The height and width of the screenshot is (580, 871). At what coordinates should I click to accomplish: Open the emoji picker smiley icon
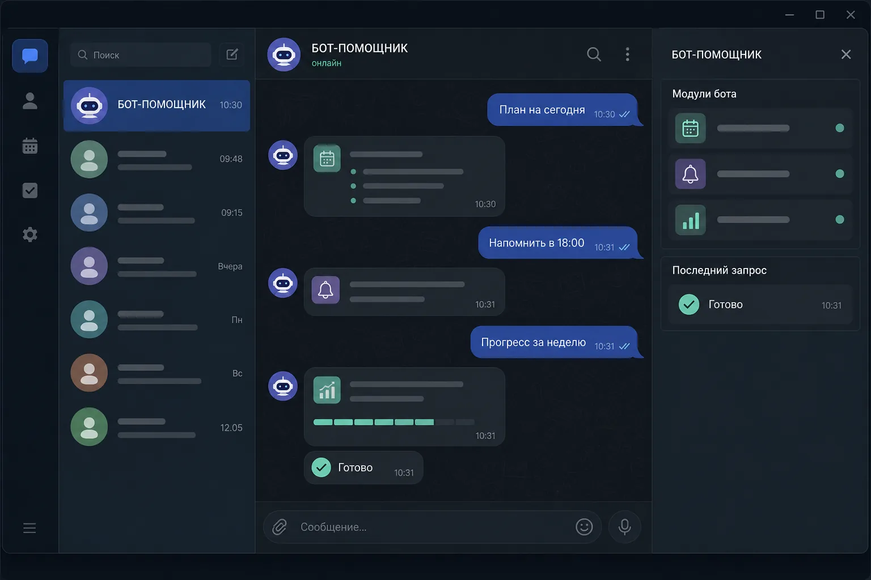coord(584,527)
